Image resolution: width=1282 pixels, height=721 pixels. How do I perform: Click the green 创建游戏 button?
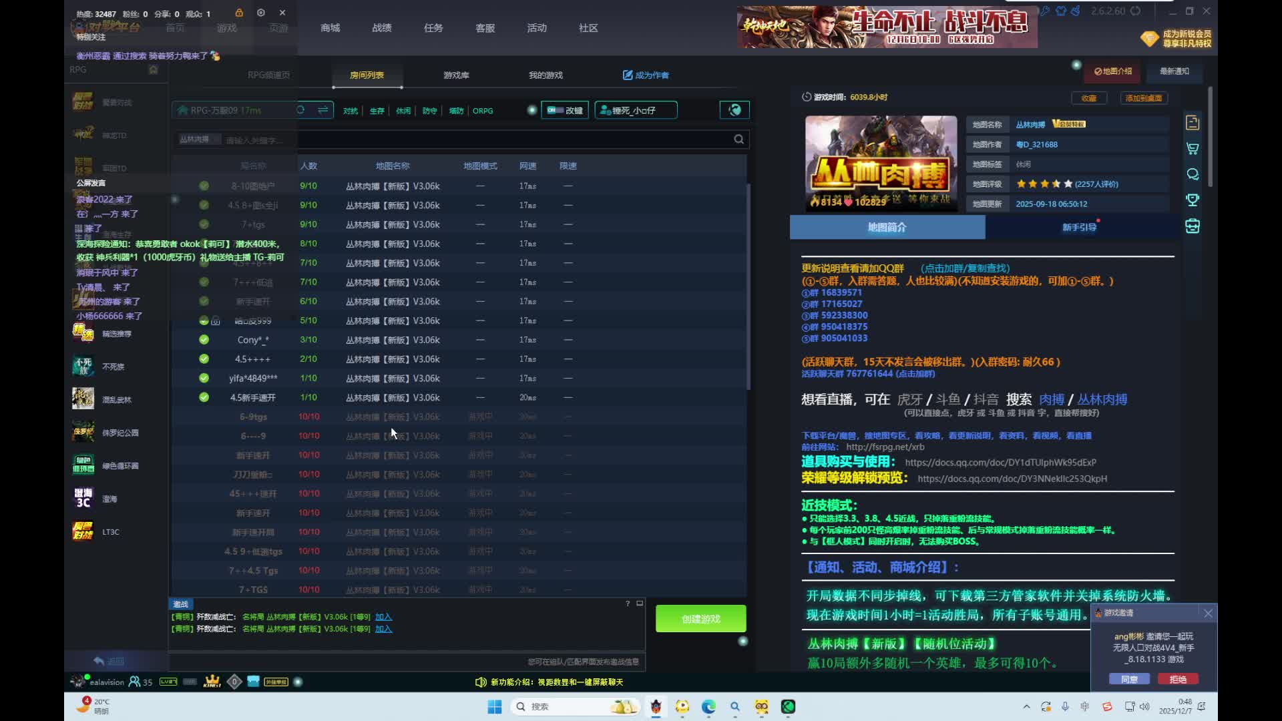[700, 619]
